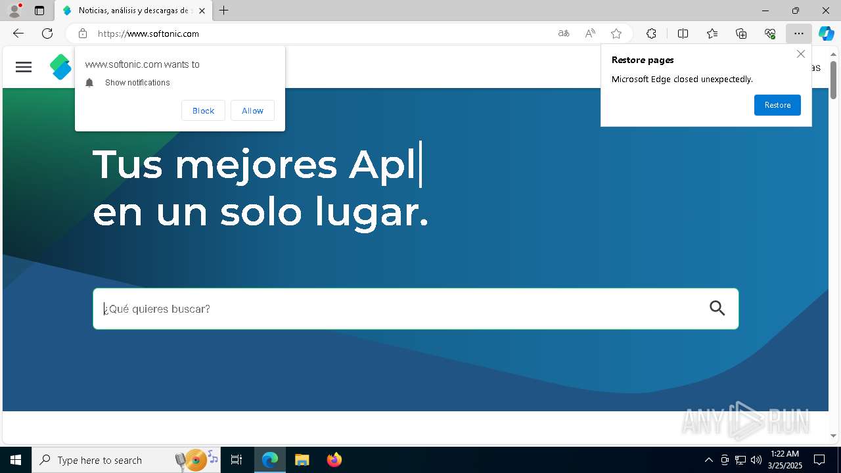Click the scrollbar down arrow
The width and height of the screenshot is (841, 473).
(x=833, y=436)
